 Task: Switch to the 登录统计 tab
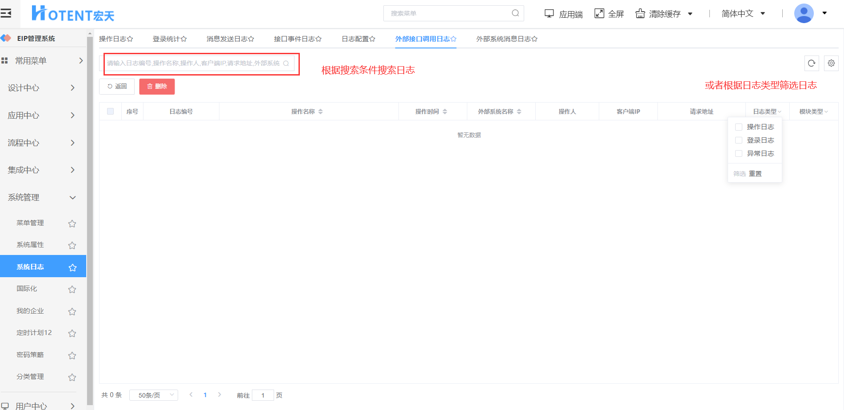coord(169,39)
